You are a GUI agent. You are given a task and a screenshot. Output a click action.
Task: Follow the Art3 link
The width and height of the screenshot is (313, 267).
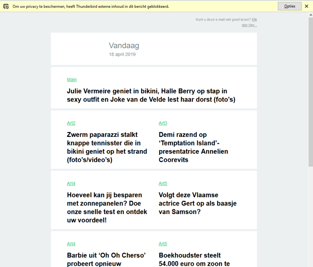[163, 123]
